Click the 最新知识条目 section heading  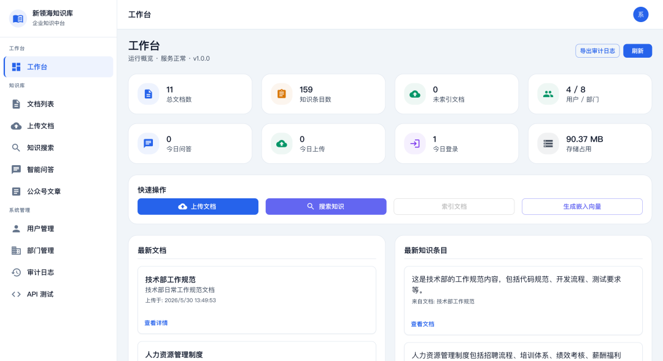pos(425,250)
